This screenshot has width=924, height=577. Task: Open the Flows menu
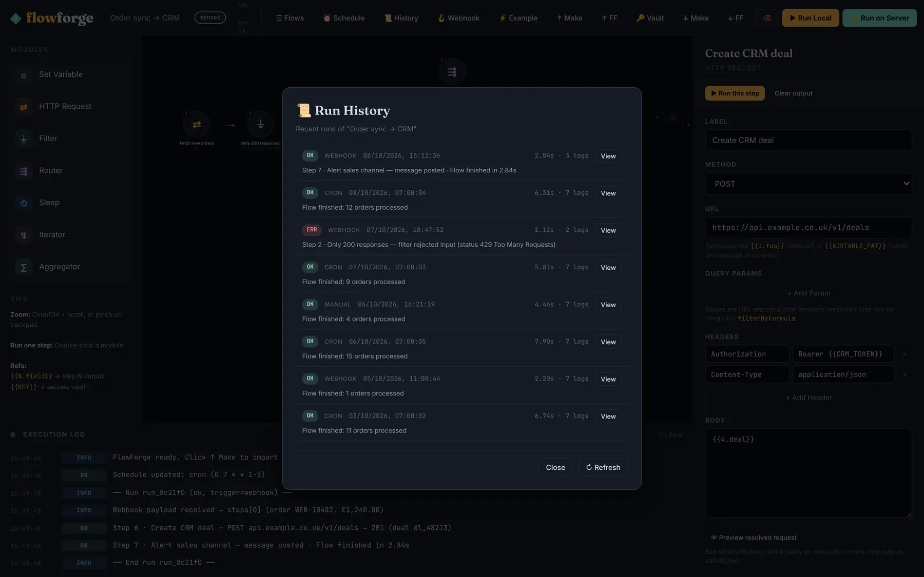pyautogui.click(x=290, y=18)
